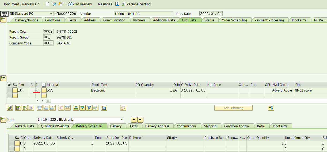327x152 pixels.
Task: Click the Electronic short text cell
Action: click(x=113, y=90)
